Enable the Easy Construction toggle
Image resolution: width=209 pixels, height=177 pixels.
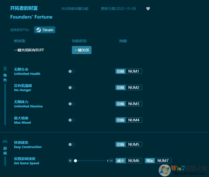coord(72,144)
